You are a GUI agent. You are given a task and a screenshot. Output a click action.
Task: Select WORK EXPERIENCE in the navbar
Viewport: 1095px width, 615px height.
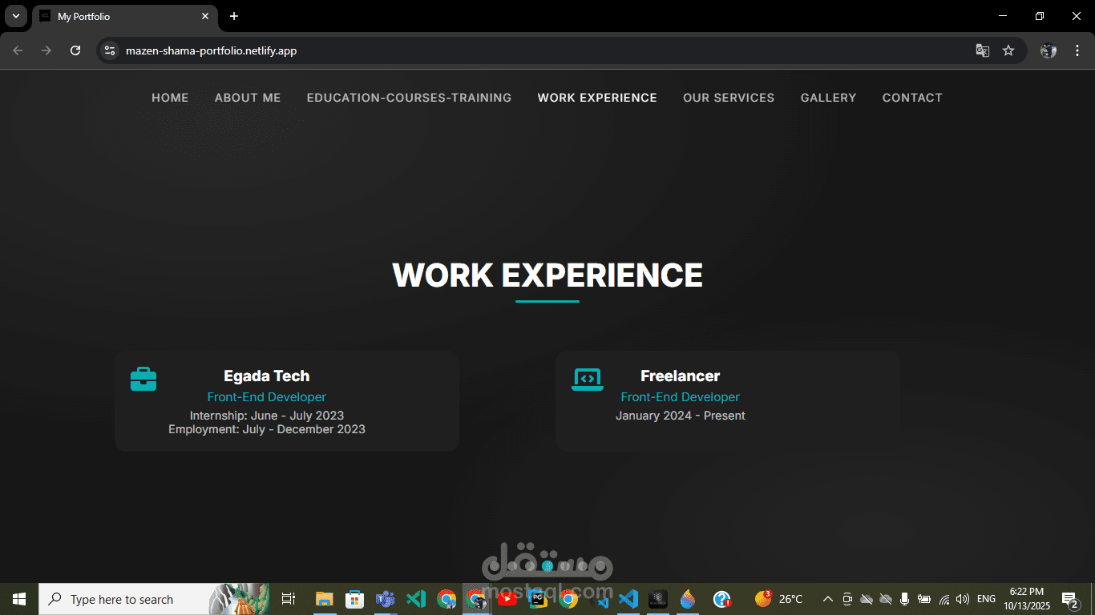coord(597,98)
